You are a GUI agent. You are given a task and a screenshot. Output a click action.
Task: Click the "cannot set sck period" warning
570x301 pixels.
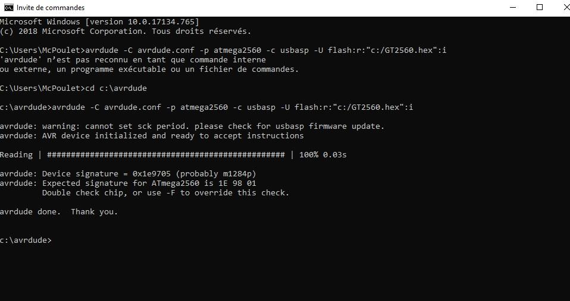(x=192, y=126)
